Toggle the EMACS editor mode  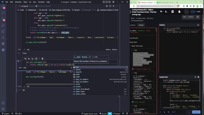[191, 17]
